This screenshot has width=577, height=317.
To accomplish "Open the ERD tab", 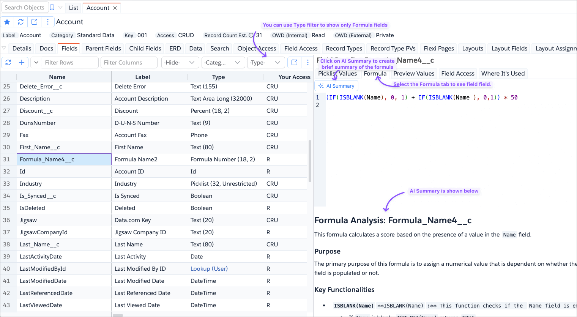I will coord(175,49).
